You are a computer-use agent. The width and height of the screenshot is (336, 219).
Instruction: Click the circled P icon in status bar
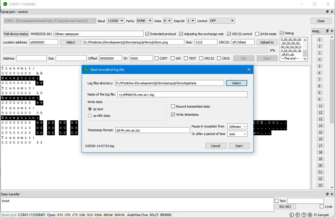click(298, 215)
